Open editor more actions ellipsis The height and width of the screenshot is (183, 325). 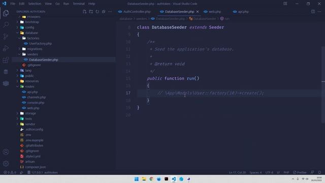point(319,12)
